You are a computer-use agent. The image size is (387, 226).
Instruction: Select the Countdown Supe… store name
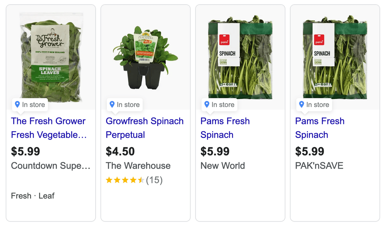[x=51, y=166]
